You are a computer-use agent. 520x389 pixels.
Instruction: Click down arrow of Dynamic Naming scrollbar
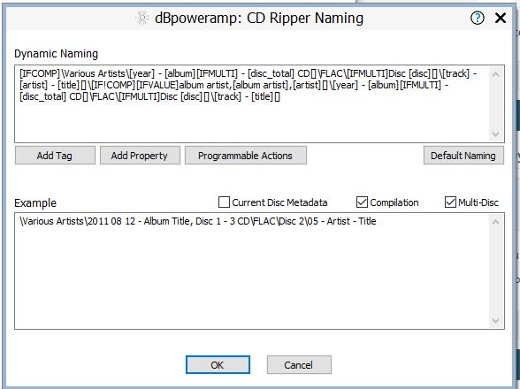(x=495, y=134)
